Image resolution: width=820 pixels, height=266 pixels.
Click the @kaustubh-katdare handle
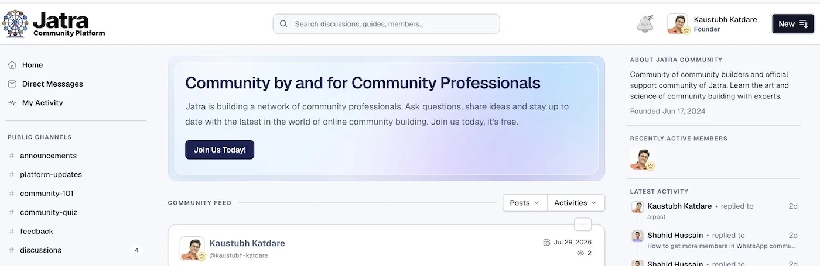pyautogui.click(x=238, y=255)
